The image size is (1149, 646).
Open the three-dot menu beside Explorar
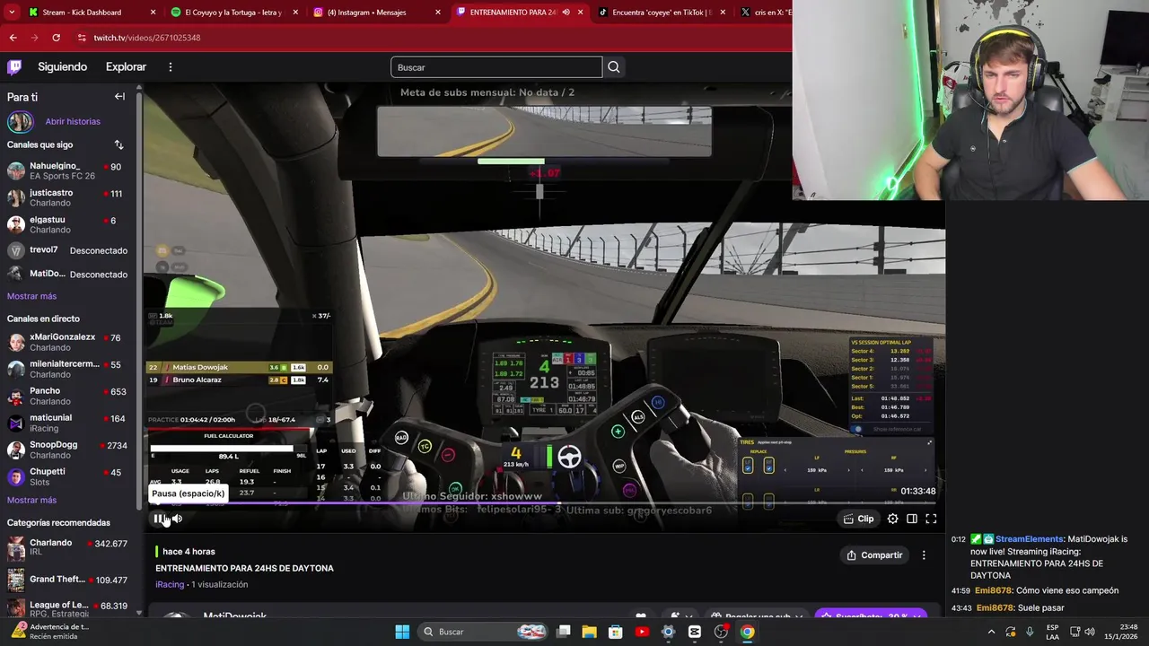[x=170, y=66]
